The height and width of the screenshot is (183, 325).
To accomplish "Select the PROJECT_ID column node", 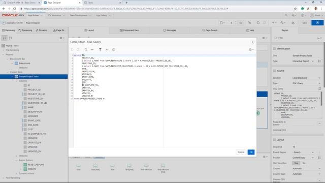I will [34, 90].
